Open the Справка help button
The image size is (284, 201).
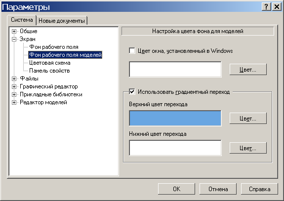tap(259, 189)
